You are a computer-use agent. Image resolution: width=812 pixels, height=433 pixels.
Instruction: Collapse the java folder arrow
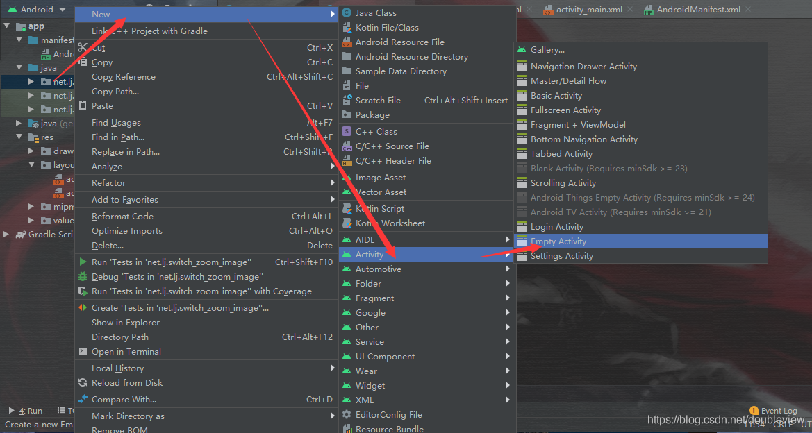pyautogui.click(x=19, y=67)
